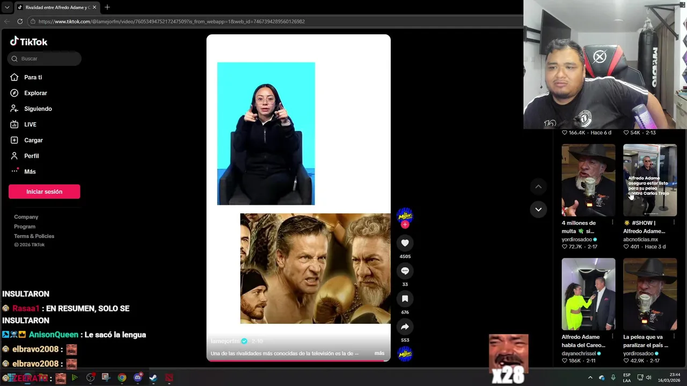Open OBS Studio from the taskbar
Viewport: 687px width, 386px height.
click(x=90, y=377)
